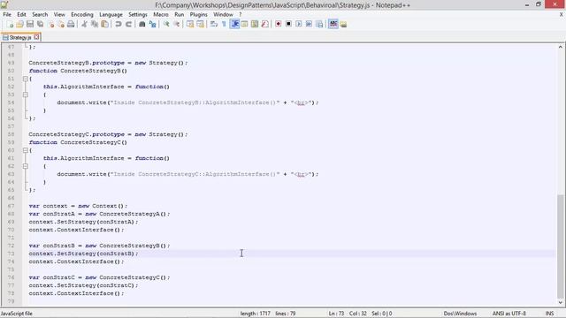566x318 pixels.
Task: Place cursor on line 67 'var context' code
Action: point(78,206)
